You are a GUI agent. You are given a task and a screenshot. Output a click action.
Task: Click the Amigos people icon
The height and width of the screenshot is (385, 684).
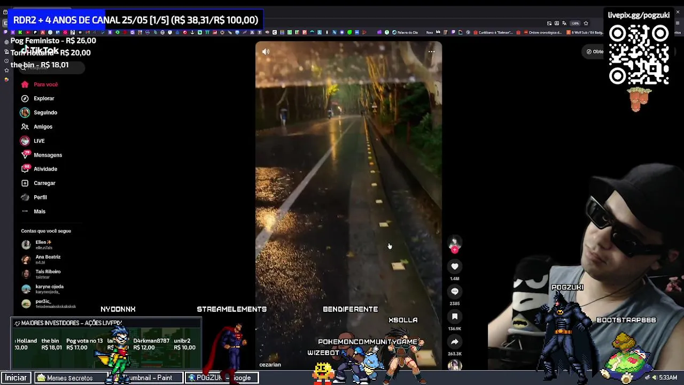click(25, 127)
